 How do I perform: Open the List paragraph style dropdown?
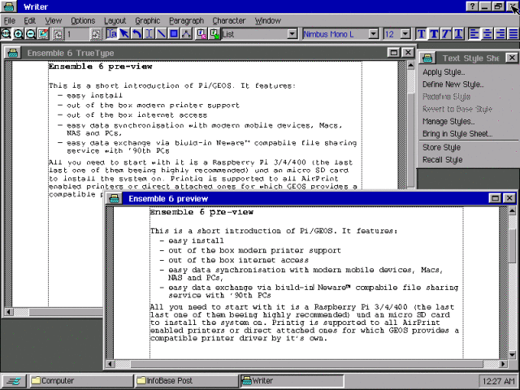292,34
